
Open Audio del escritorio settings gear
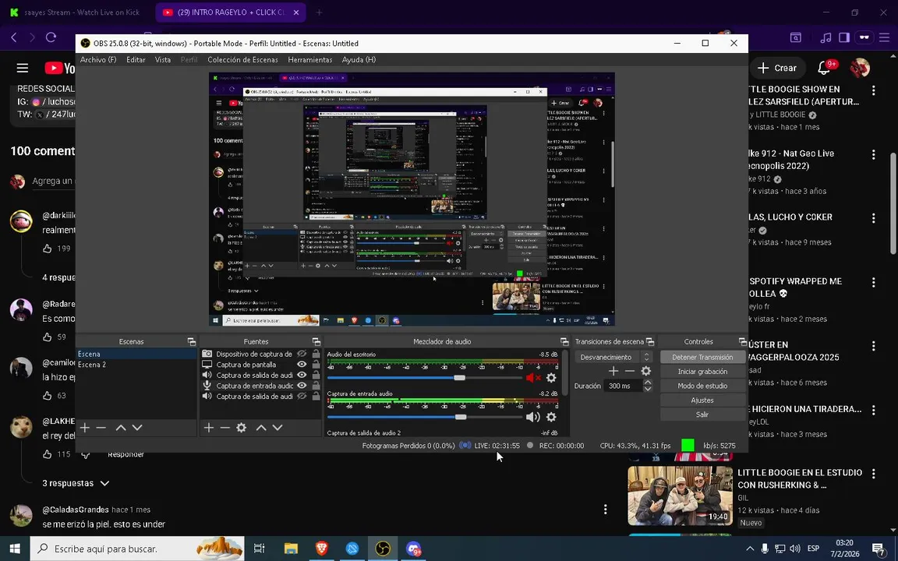(551, 378)
